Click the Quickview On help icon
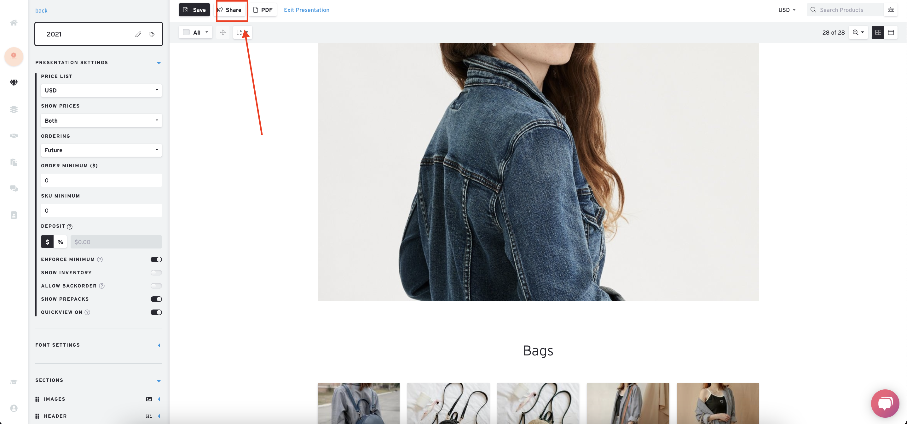Screen dimensions: 907x424 [x=87, y=312]
